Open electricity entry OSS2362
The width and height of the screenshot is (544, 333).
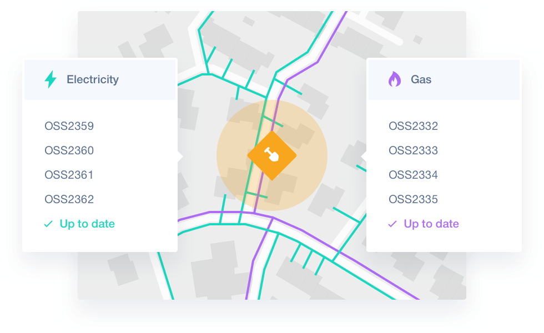(69, 199)
